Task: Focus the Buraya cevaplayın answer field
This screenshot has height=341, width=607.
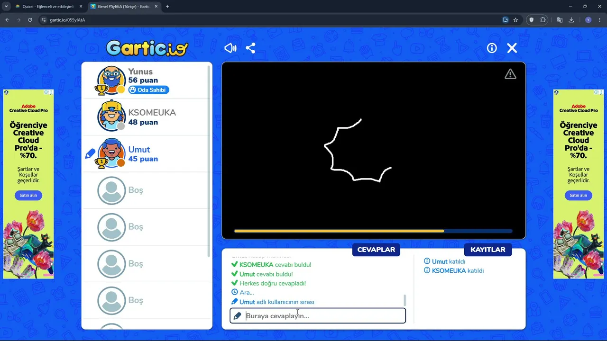Action: [318, 316]
